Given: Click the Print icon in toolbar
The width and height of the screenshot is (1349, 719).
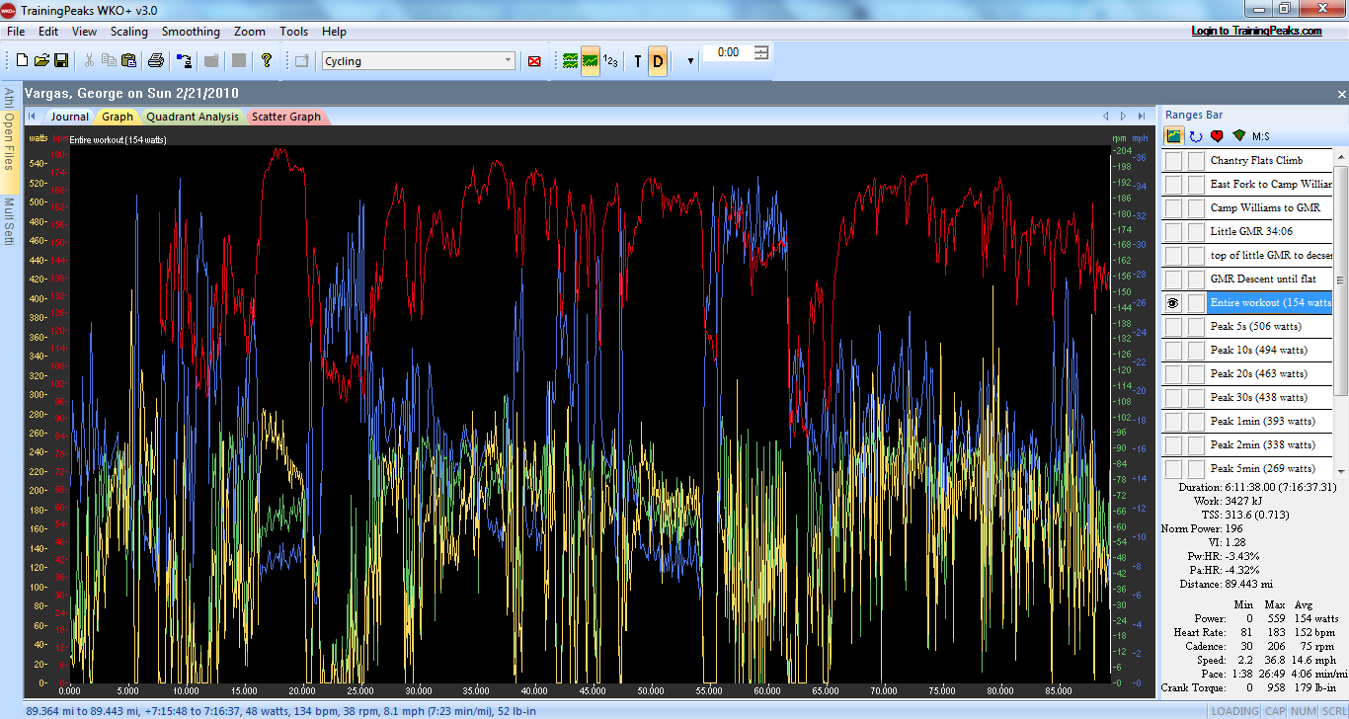Looking at the screenshot, I should pos(155,61).
